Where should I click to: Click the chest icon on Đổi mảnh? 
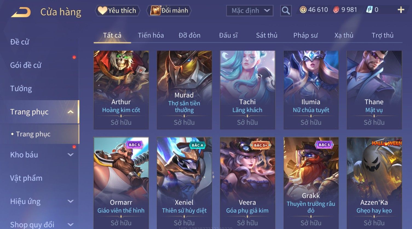coord(155,10)
